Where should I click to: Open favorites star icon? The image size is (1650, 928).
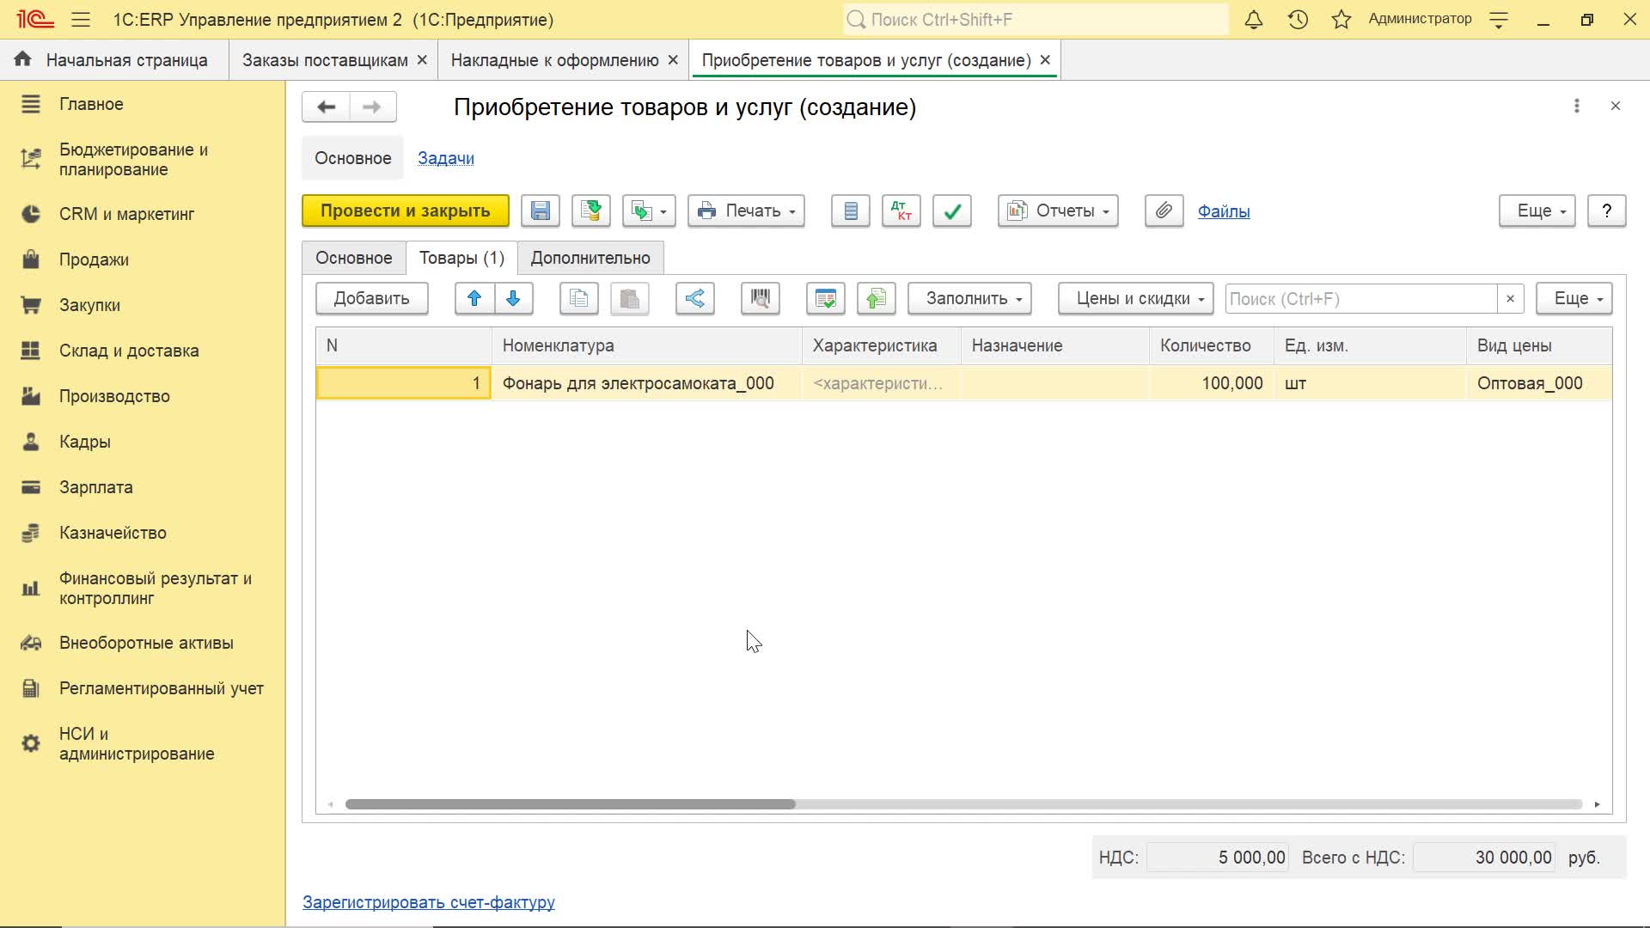(x=1341, y=19)
